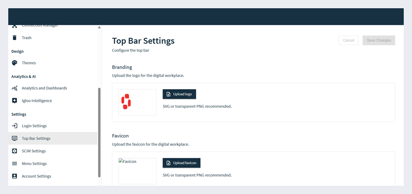The width and height of the screenshot is (412, 194).
Task: Click the Upload logo button
Action: coord(179,94)
